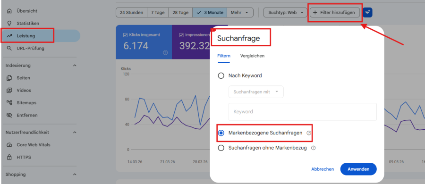Open the Seiten pages icon

(x=9, y=78)
